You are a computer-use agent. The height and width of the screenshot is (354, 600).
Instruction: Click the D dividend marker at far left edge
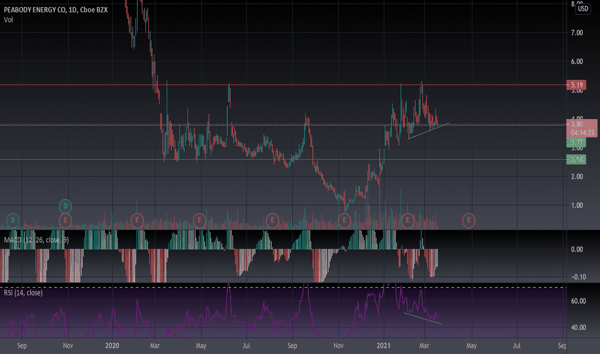coord(13,220)
